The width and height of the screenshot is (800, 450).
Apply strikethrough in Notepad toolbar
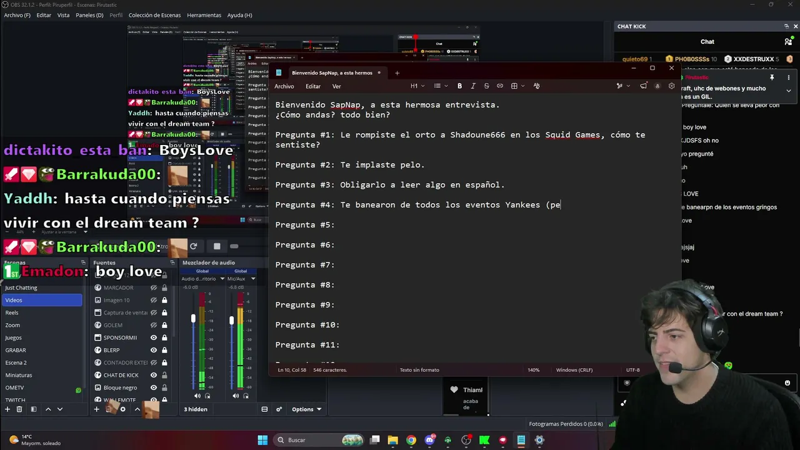point(486,86)
